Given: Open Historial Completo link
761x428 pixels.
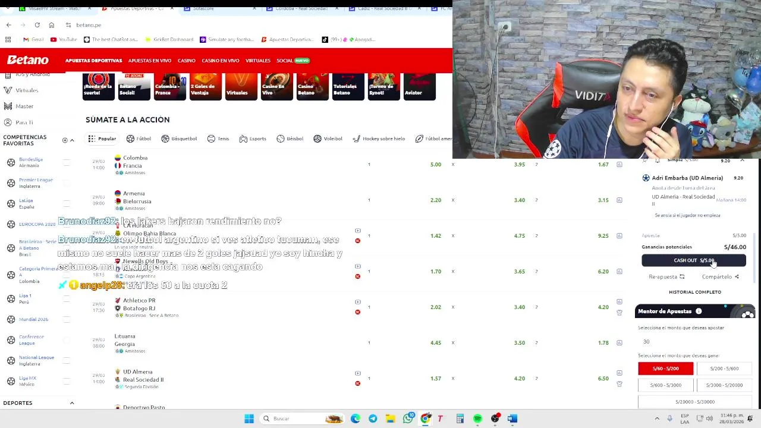Looking at the screenshot, I should (694, 292).
